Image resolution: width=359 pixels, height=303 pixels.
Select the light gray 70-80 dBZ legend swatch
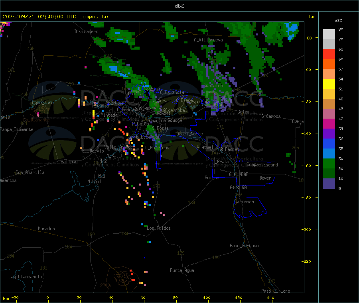(x=329, y=34)
